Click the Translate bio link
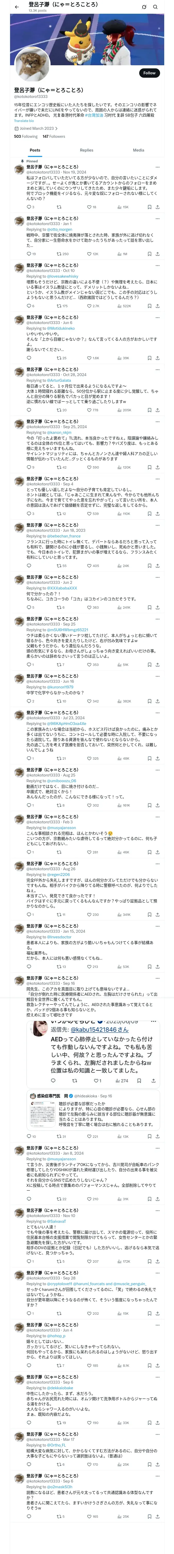The height and width of the screenshot is (1554, 174). click(x=24, y=121)
